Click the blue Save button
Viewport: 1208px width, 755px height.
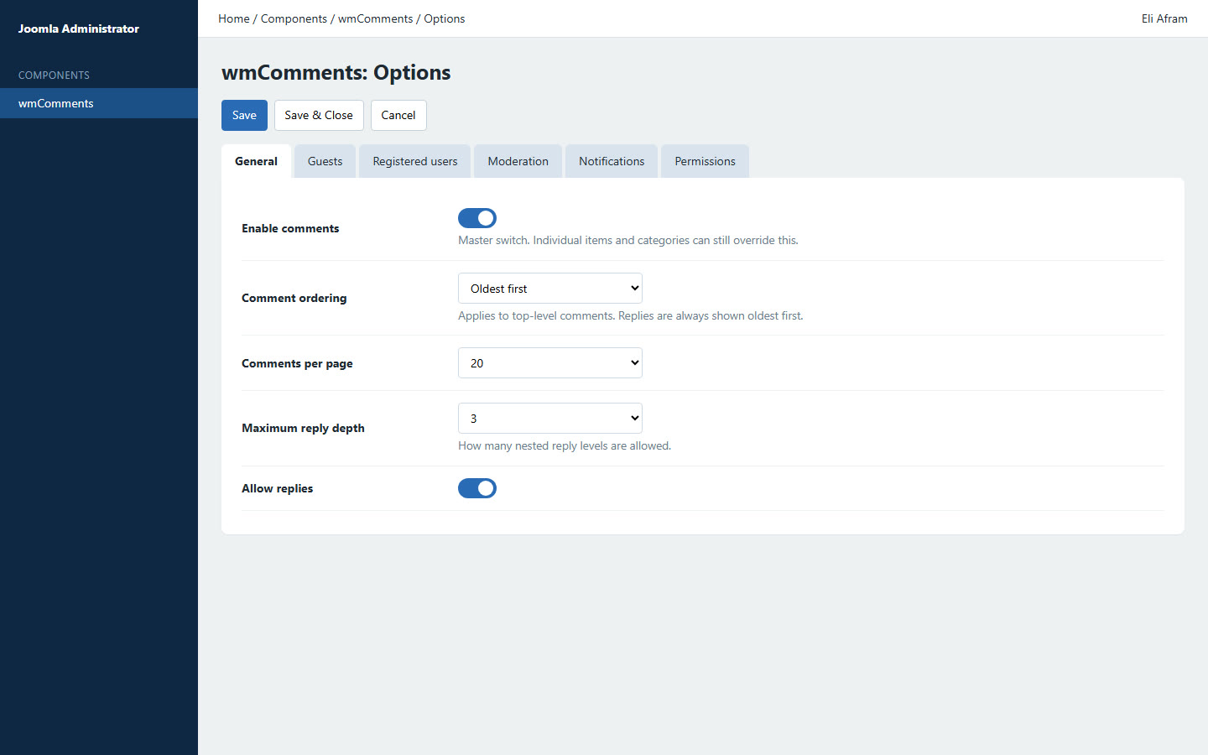click(x=244, y=115)
